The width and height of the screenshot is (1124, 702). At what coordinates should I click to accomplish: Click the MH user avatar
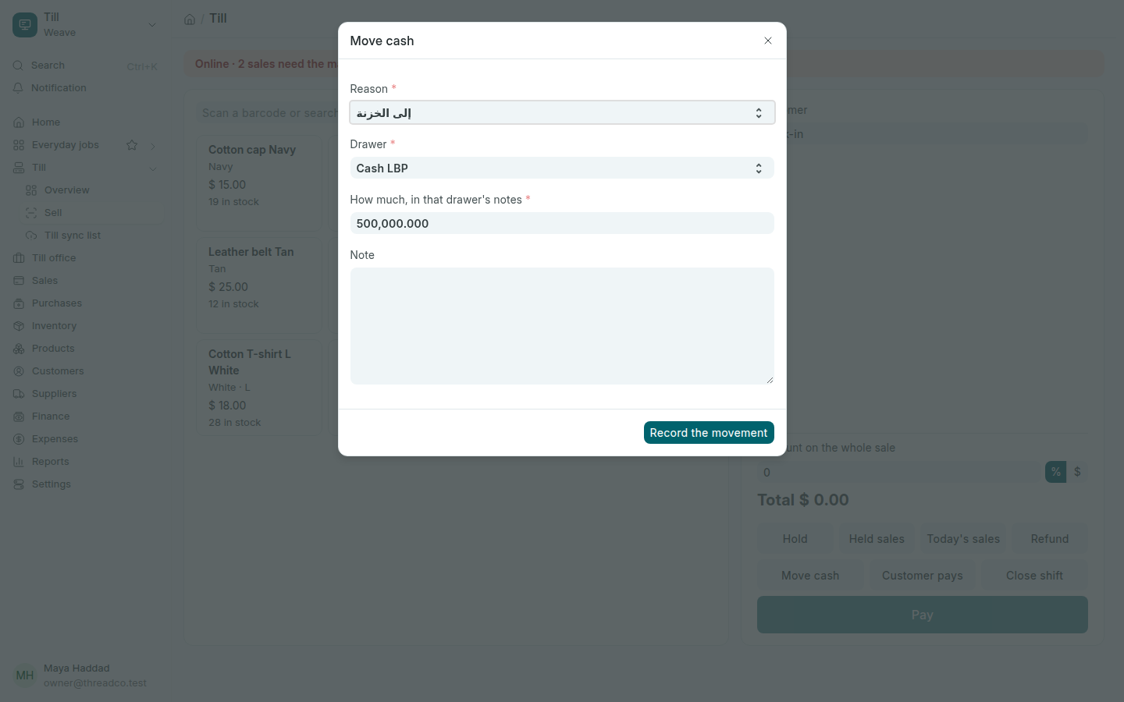click(25, 675)
